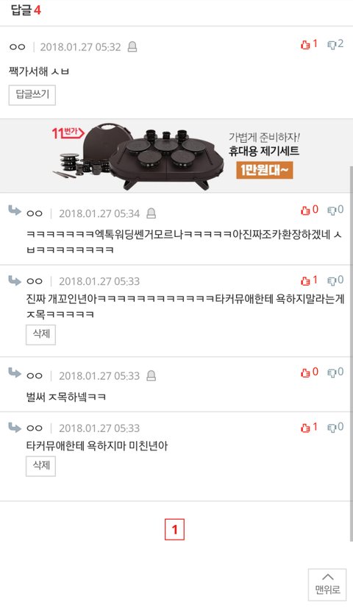
Task: Go to page 1 of replies
Action: pos(174,529)
